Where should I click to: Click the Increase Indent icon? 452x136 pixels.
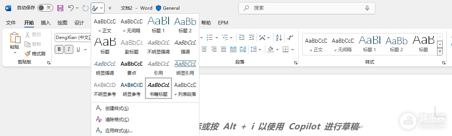point(251,38)
